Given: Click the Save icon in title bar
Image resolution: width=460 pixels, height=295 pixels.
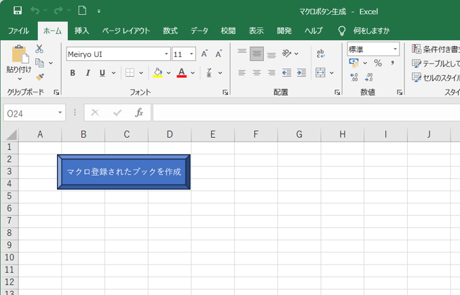Looking at the screenshot, I should point(18,11).
